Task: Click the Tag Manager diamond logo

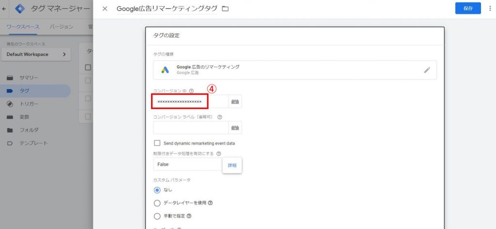Action: coord(20,9)
